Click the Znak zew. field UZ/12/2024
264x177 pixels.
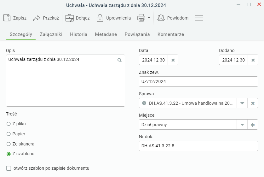[198, 82]
